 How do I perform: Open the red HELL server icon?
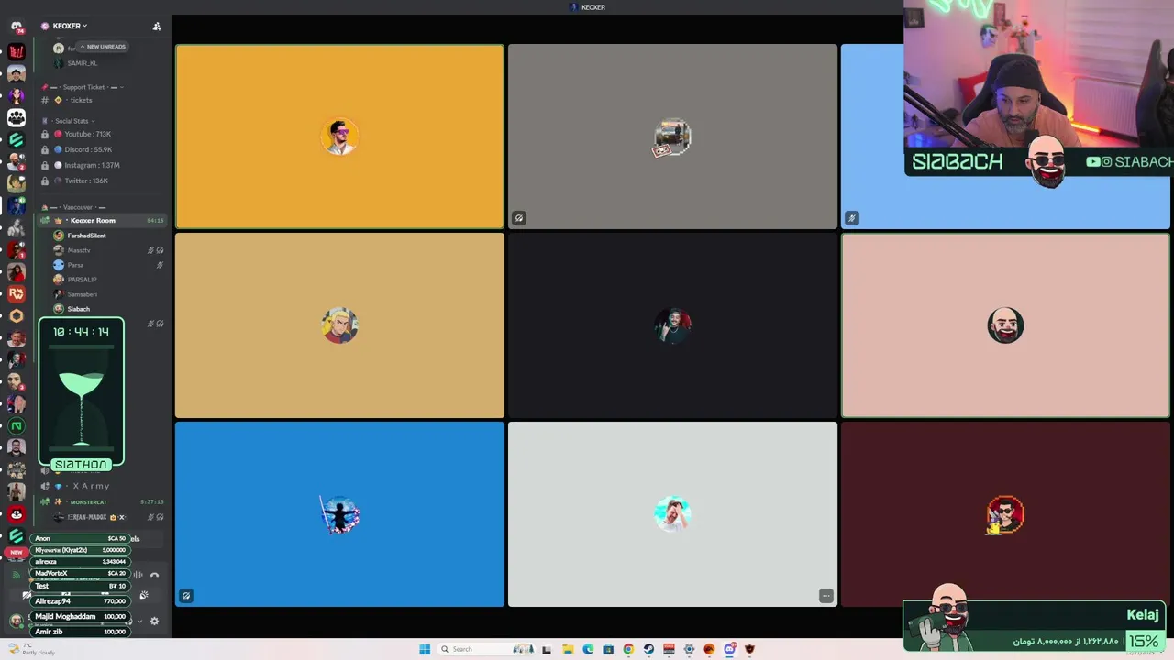17,51
